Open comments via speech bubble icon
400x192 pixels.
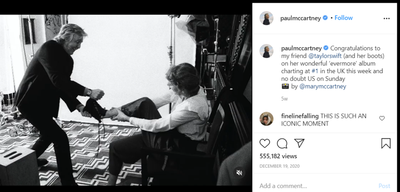click(282, 144)
